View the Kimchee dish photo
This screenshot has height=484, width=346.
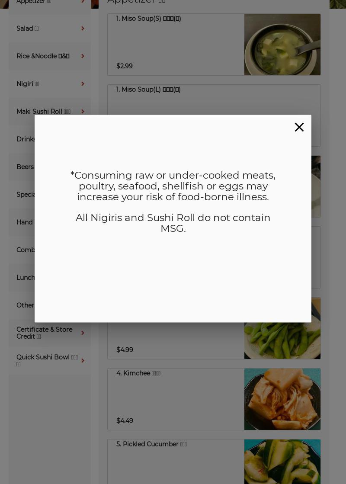click(x=282, y=399)
